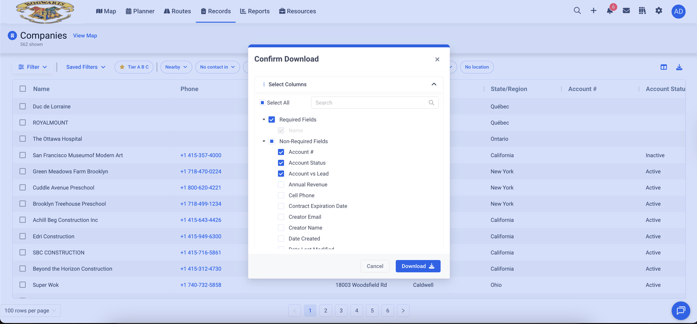
Task: Click the download icon above table
Action: [679, 67]
